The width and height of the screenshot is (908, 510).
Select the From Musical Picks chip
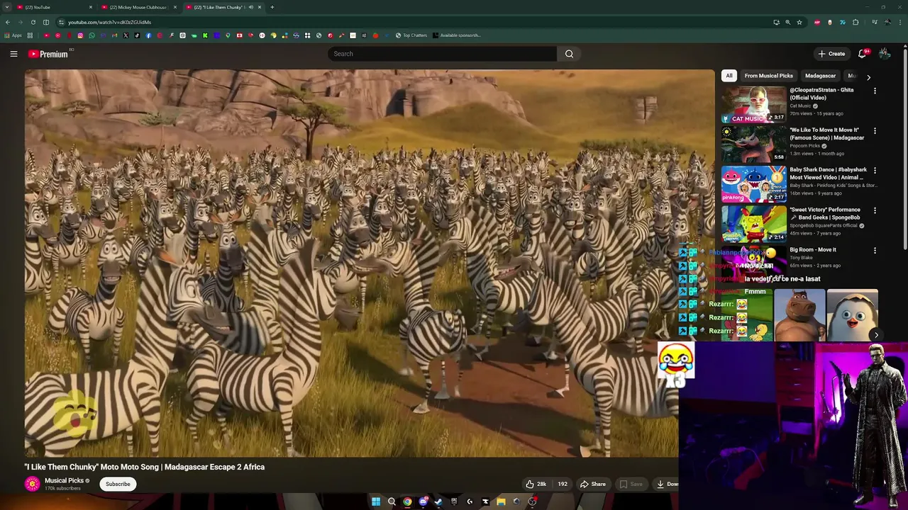pos(768,76)
